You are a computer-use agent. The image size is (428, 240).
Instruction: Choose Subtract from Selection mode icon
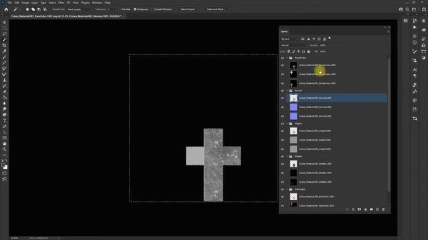pos(39,9)
